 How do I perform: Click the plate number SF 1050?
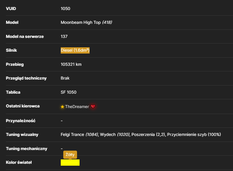pyautogui.click(x=69, y=92)
